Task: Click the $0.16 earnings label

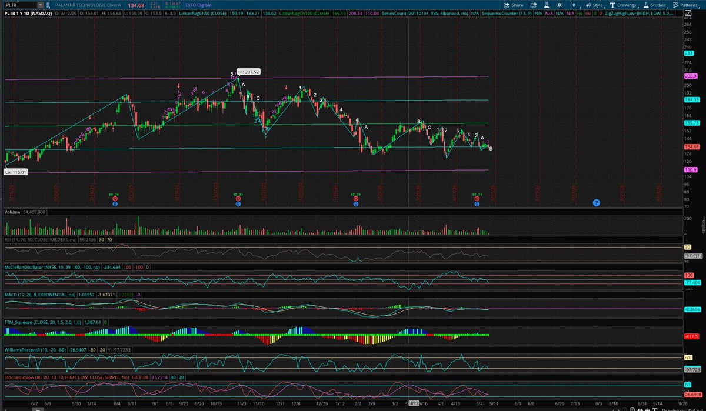Action: point(114,194)
